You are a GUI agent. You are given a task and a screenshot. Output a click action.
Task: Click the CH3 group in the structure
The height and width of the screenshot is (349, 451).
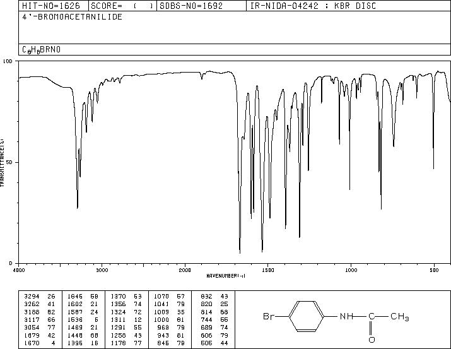[399, 317]
